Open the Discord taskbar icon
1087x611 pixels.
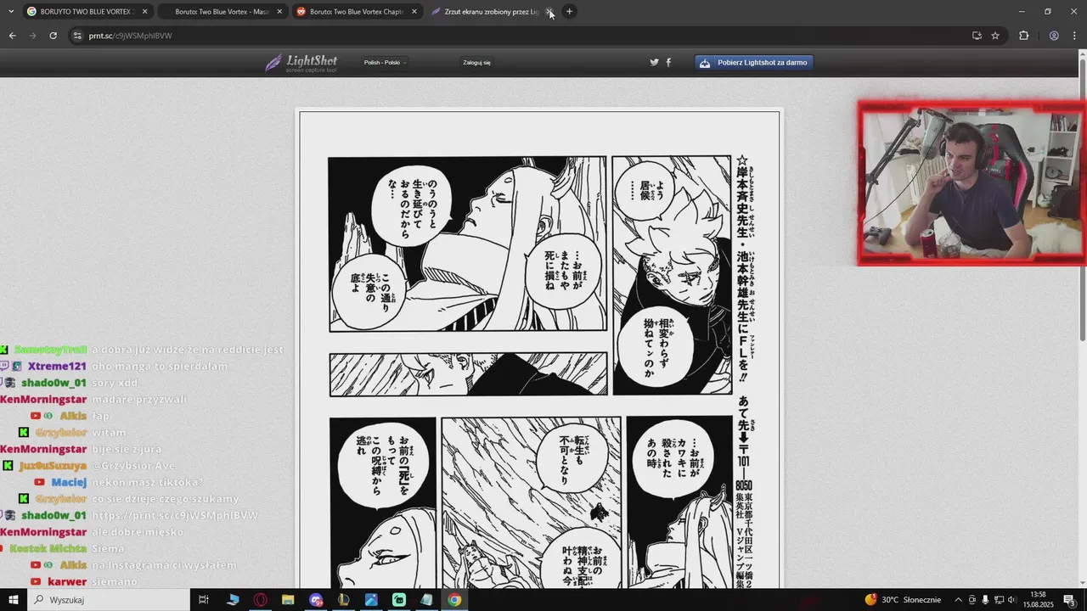pos(316,600)
